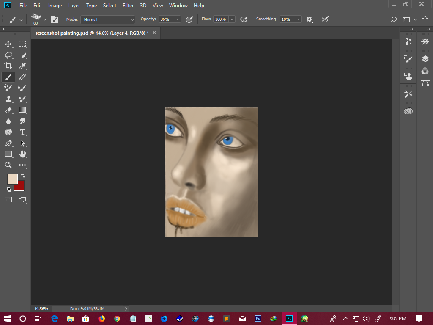This screenshot has height=325, width=433.
Task: Click the Share image button
Action: click(x=425, y=19)
